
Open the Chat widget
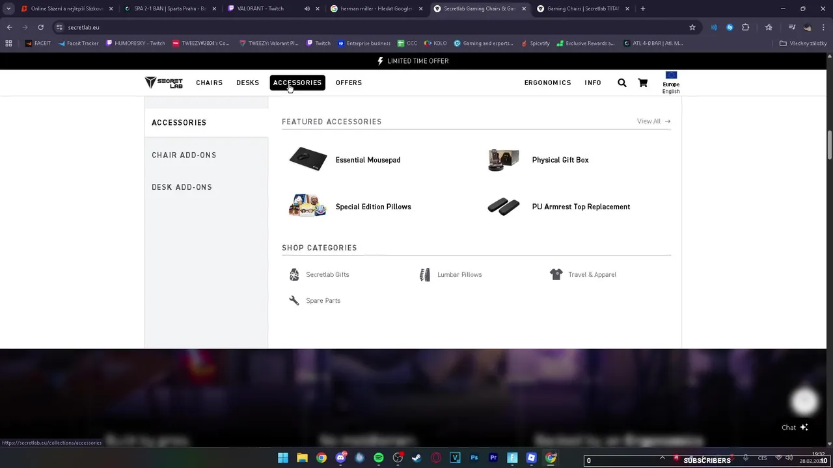[x=795, y=428]
